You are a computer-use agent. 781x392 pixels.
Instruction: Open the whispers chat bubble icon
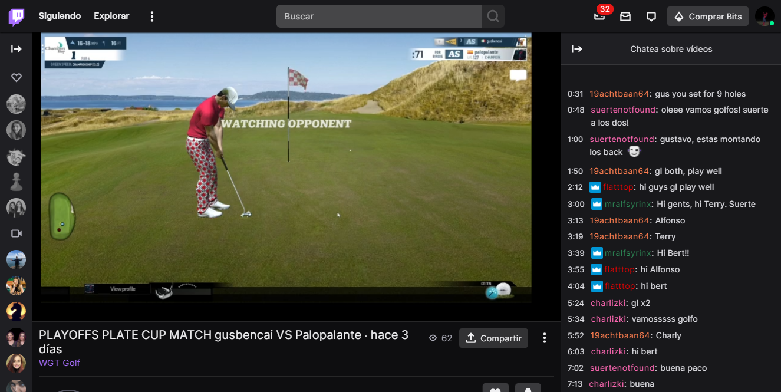coord(651,17)
